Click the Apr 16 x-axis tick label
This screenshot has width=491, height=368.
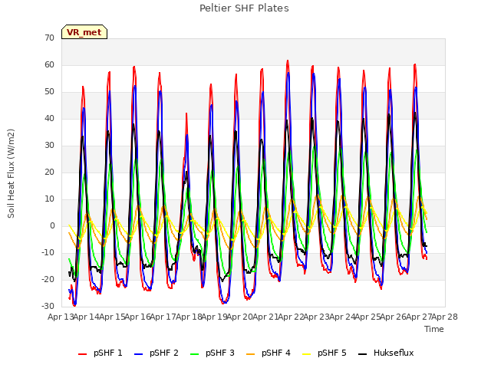tap(138, 317)
